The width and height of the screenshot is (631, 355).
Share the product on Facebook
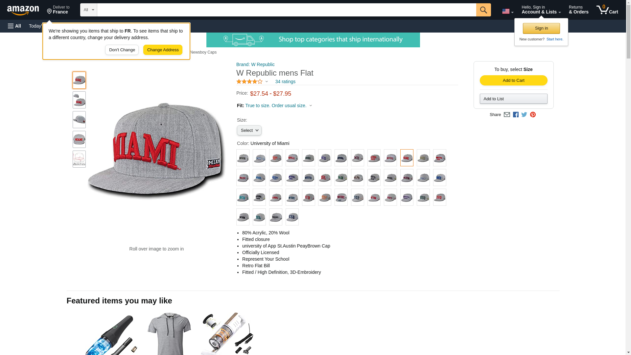point(516,115)
